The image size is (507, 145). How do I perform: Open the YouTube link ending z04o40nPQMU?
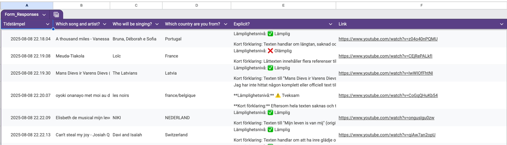(388, 39)
